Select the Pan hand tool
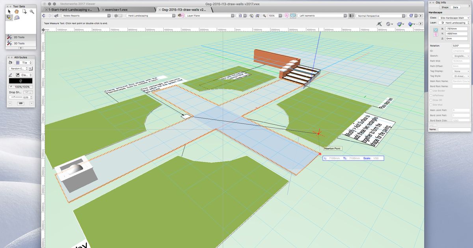Screen dimensions: 473x248 coord(16,11)
